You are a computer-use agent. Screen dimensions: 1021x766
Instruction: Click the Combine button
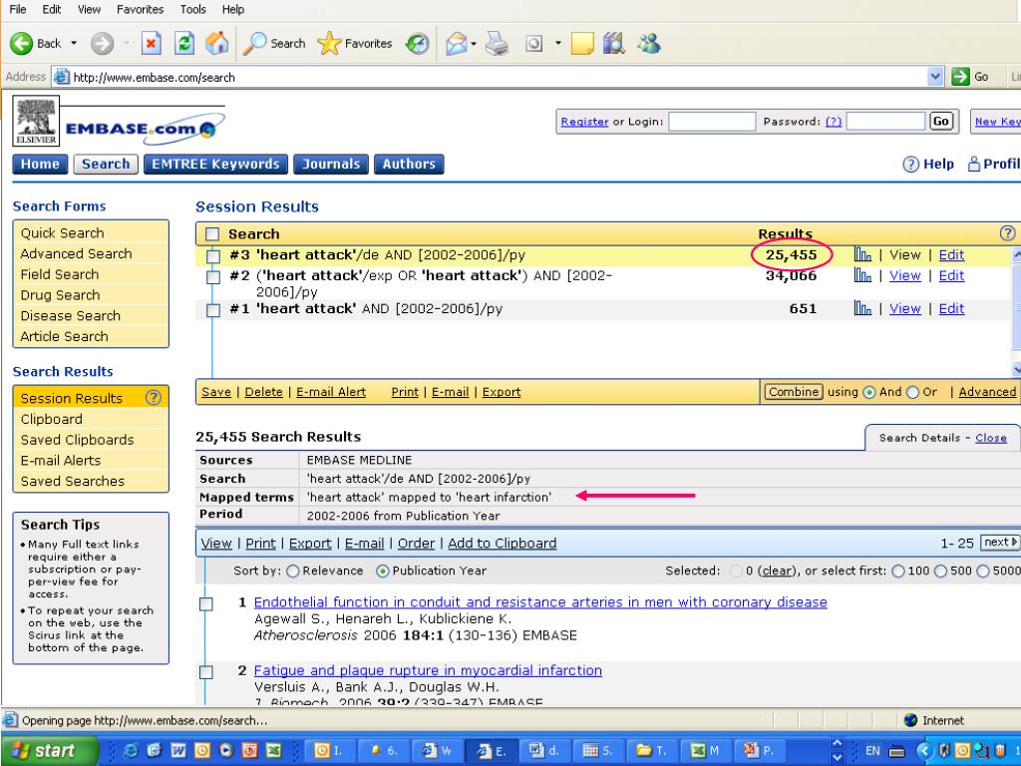click(x=793, y=391)
